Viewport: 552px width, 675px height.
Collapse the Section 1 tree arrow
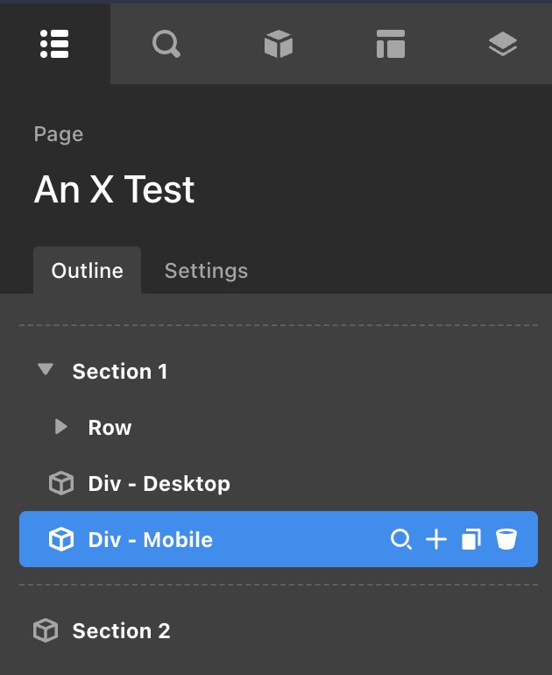pyautogui.click(x=46, y=371)
